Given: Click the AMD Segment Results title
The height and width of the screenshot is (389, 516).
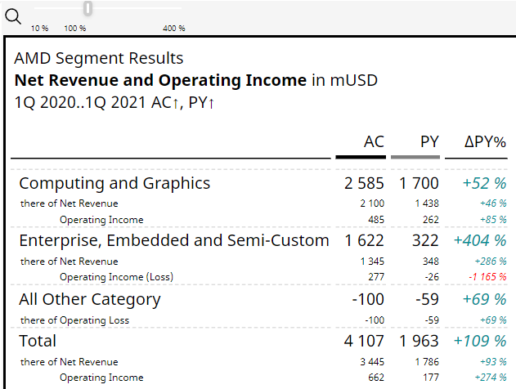Looking at the screenshot, I should click(x=99, y=59).
